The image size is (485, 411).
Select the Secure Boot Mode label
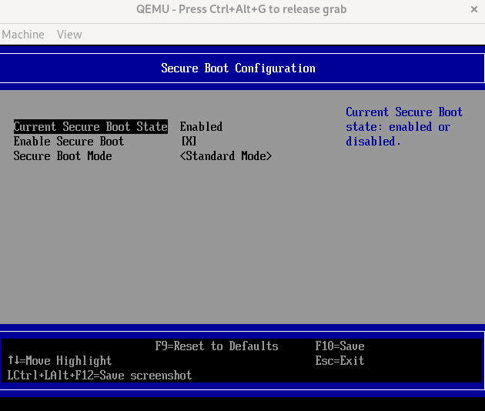(63, 156)
